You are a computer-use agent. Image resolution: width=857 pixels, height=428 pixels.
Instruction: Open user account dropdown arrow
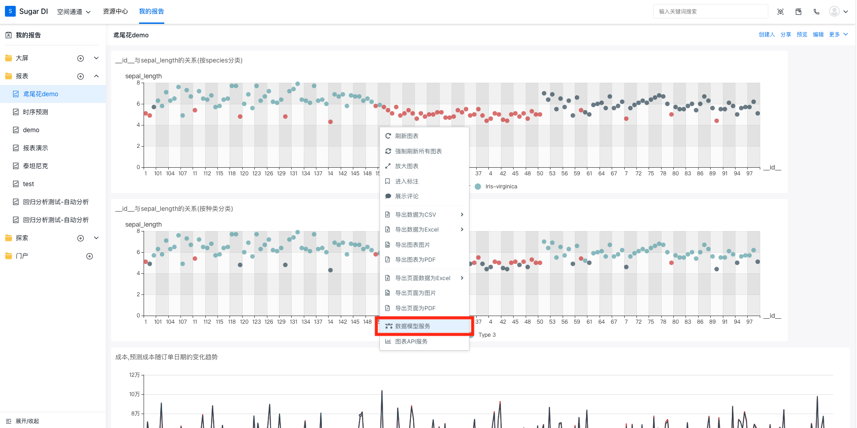click(846, 12)
